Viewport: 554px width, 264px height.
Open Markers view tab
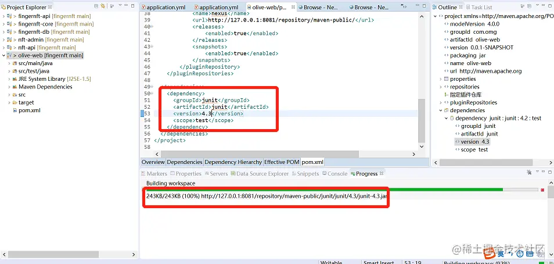[x=154, y=173]
